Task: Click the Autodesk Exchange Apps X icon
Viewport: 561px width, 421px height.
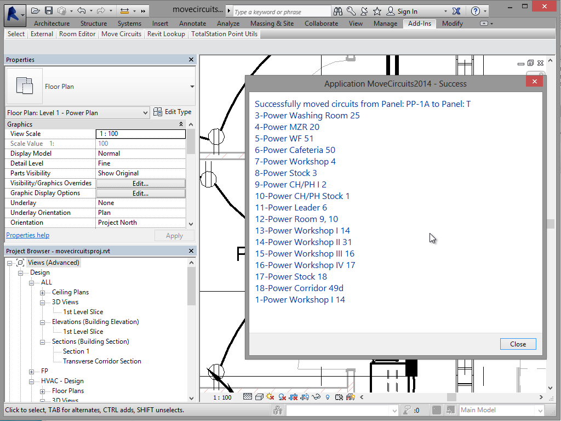Action: coord(456,12)
